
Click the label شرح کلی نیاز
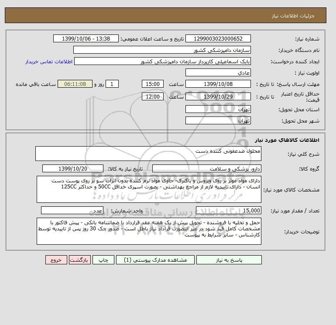pyautogui.click(x=303, y=154)
